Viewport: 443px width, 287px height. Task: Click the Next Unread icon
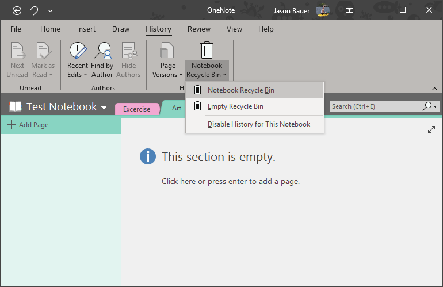click(18, 50)
